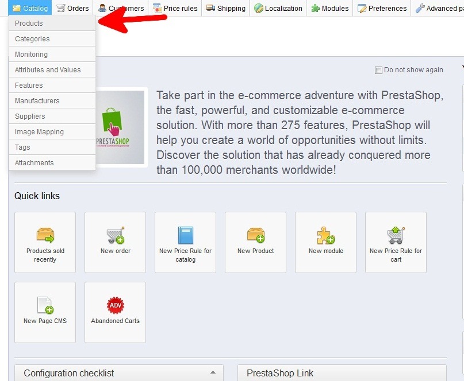Click the Preferences notepad icon

coord(362,8)
